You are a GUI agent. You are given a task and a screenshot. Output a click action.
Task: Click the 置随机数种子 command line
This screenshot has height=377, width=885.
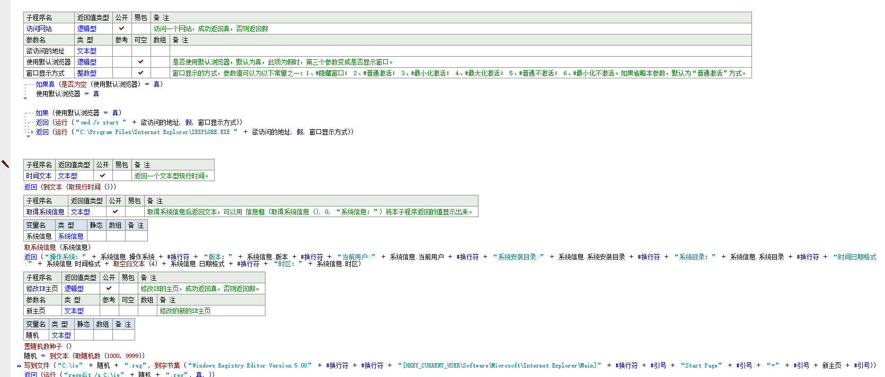[48, 346]
